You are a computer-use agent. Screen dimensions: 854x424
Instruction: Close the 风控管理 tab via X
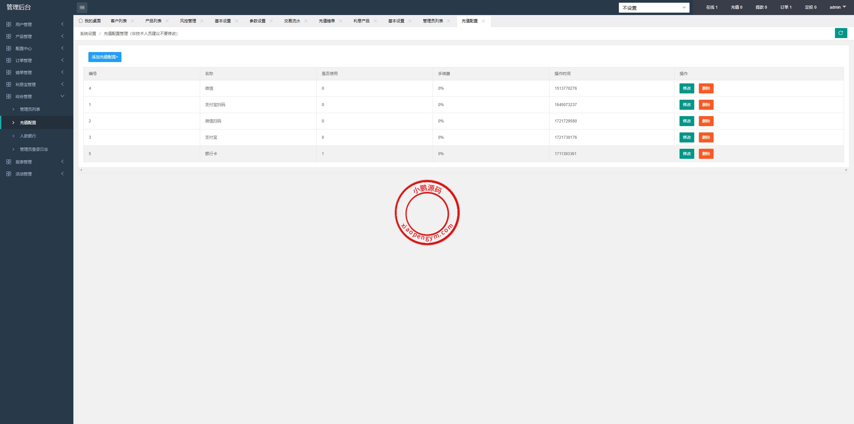[202, 21]
